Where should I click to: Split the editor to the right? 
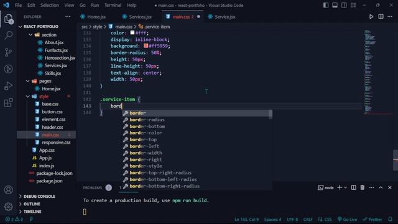(381, 17)
